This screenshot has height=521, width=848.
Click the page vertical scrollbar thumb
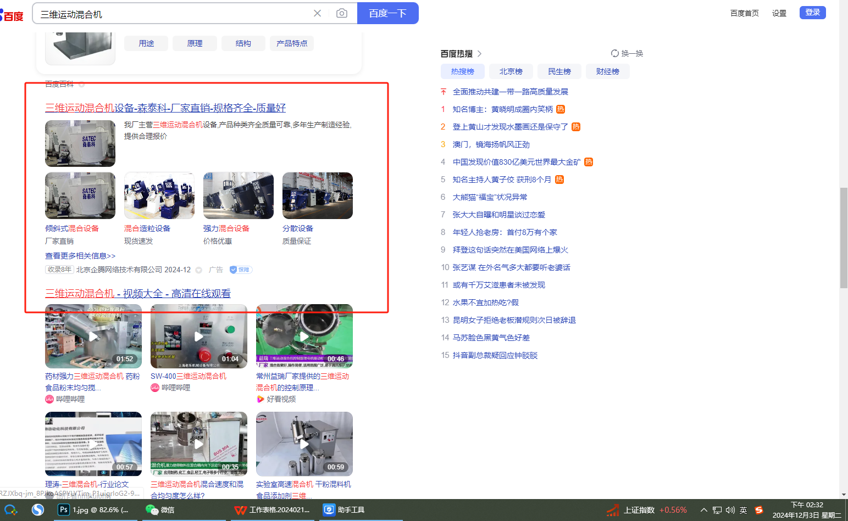(x=844, y=238)
